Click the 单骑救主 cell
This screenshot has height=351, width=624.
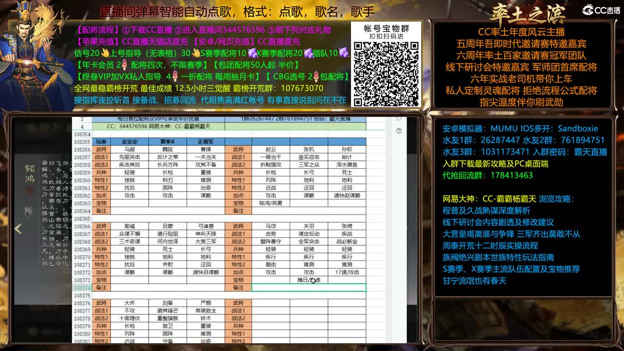click(206, 311)
